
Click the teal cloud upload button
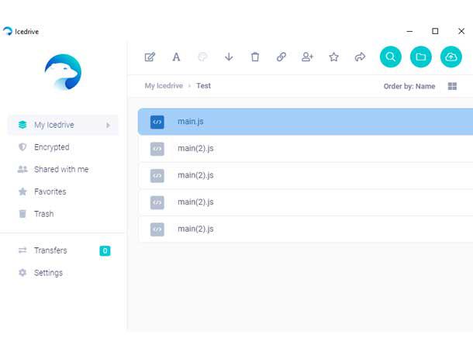(x=451, y=57)
